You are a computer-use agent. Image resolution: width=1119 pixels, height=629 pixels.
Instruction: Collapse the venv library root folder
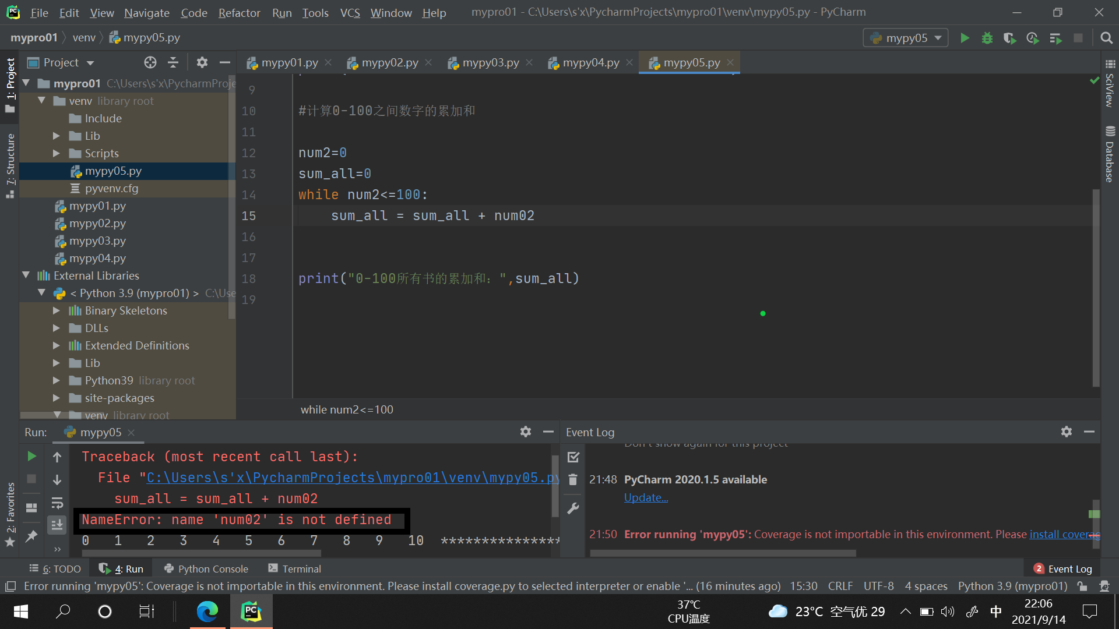point(41,101)
